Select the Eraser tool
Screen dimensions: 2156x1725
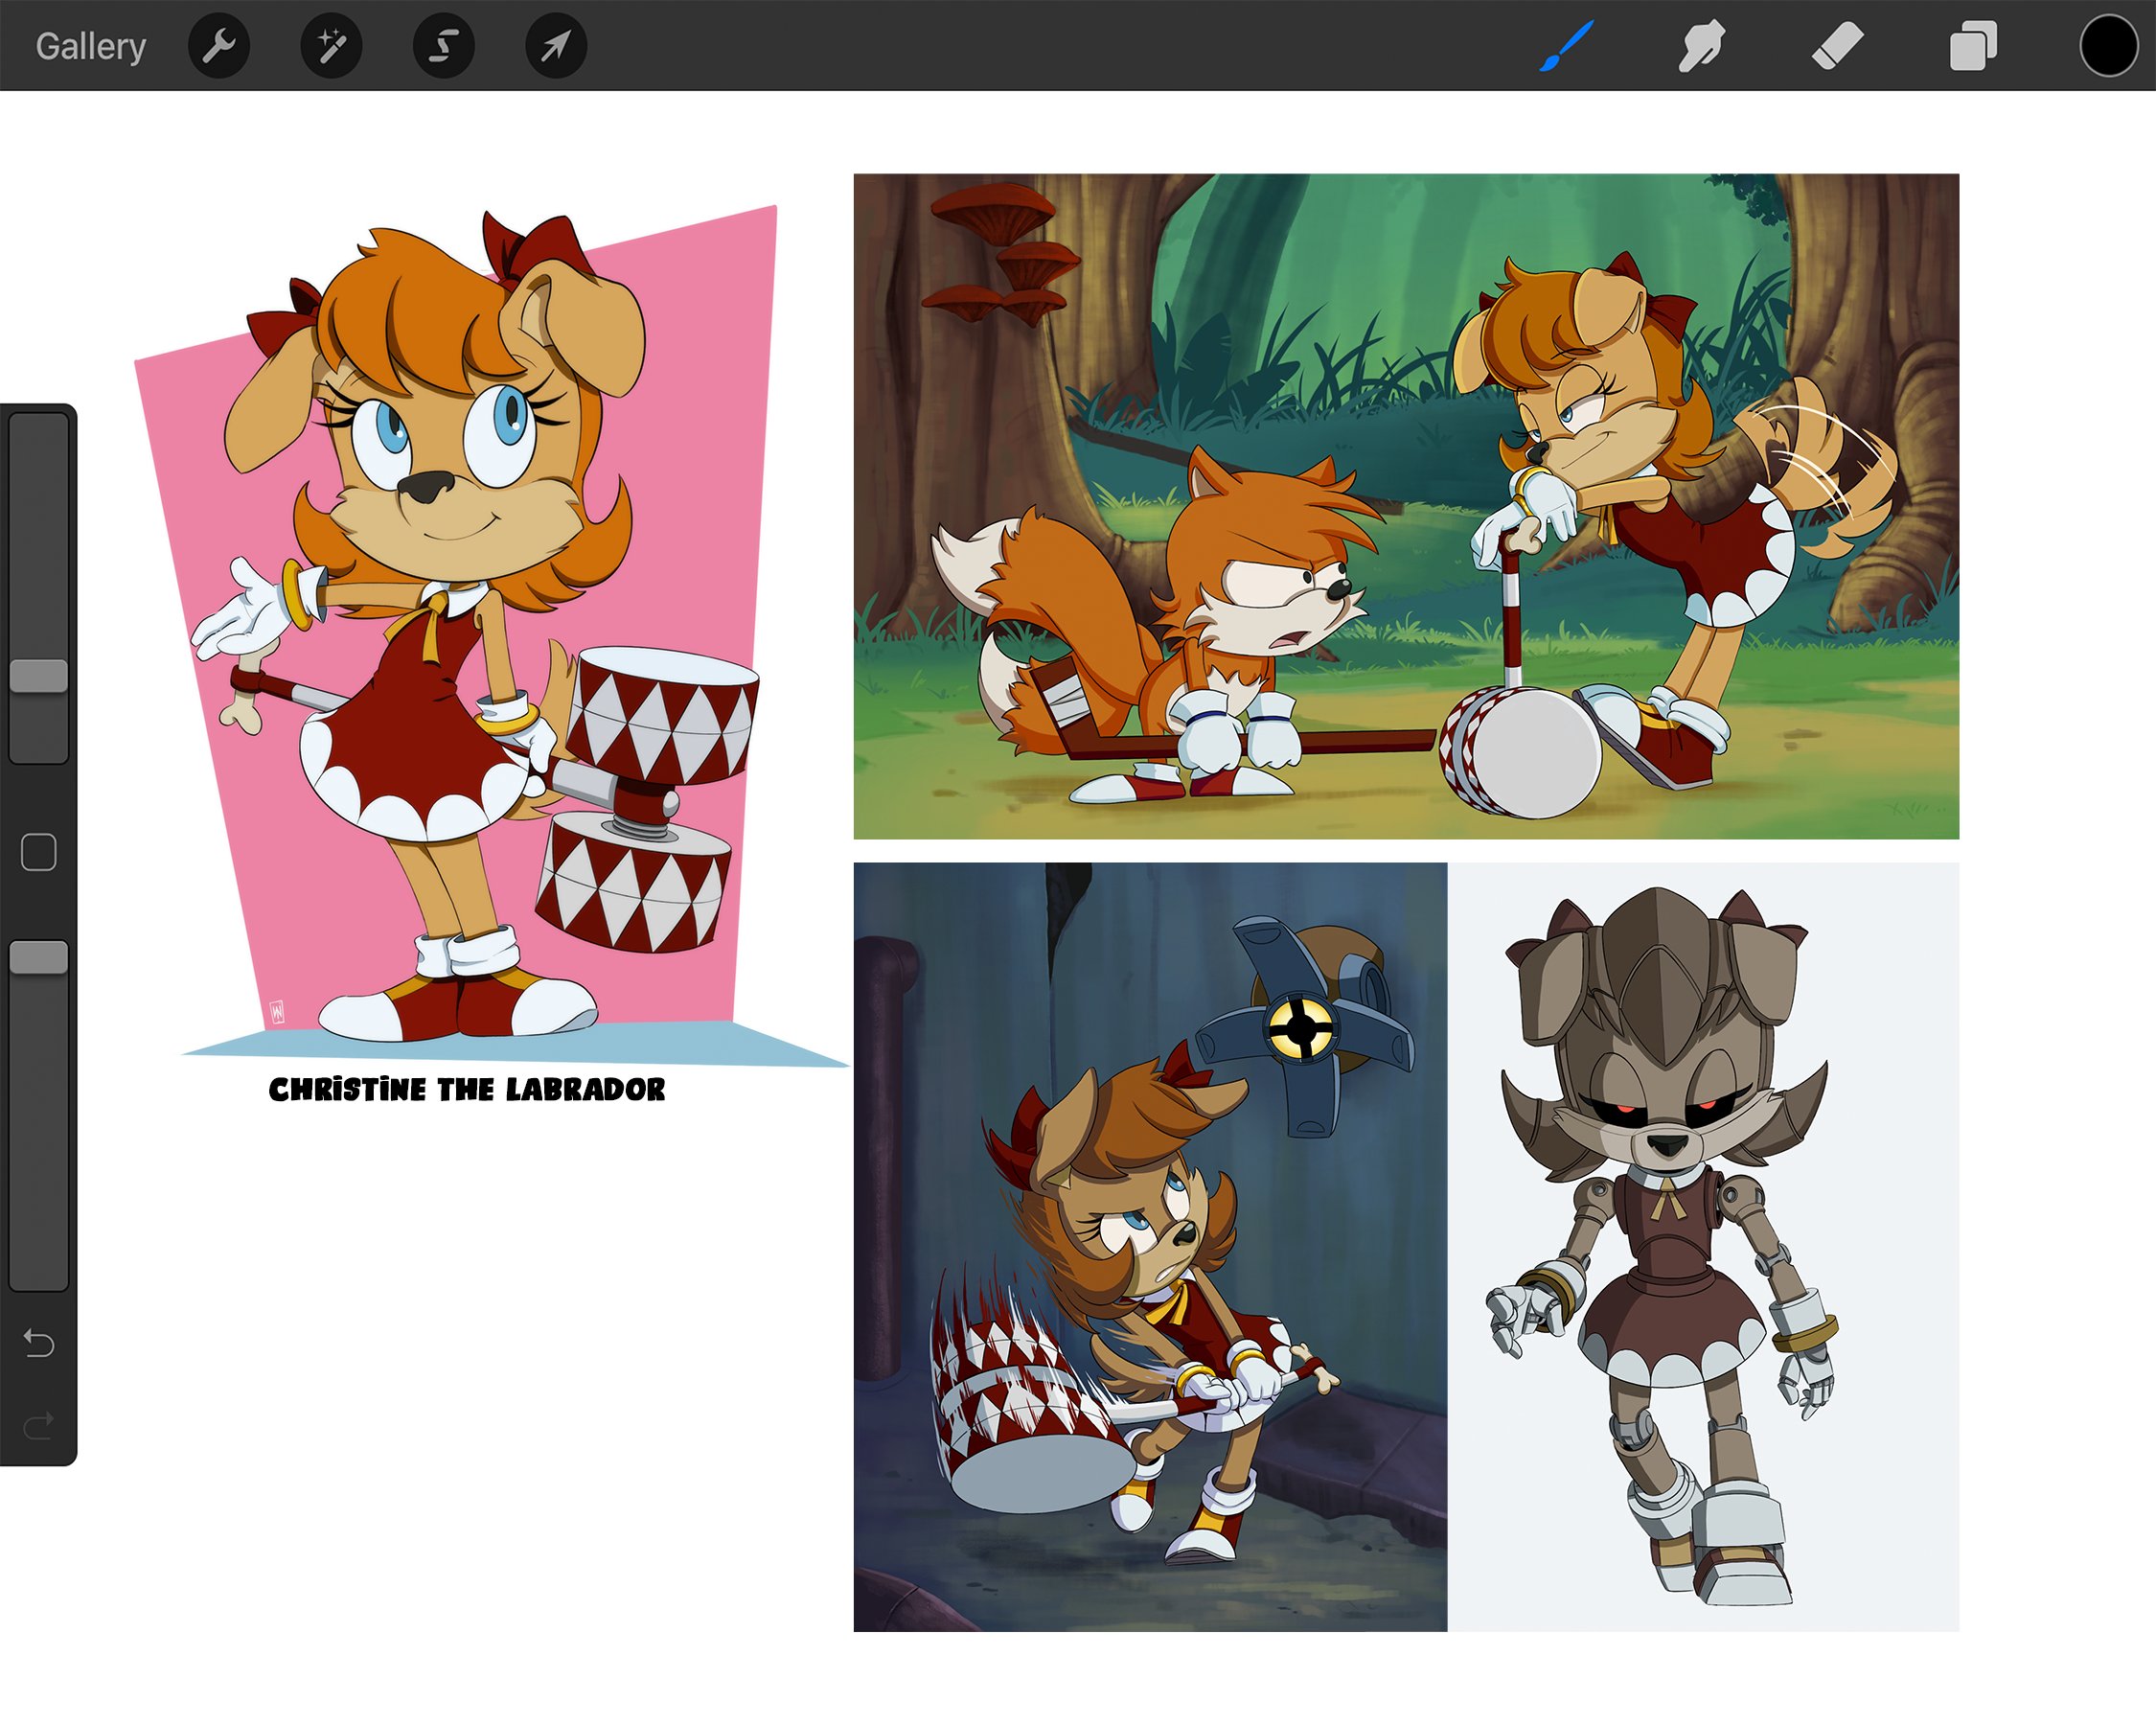coord(1837,46)
